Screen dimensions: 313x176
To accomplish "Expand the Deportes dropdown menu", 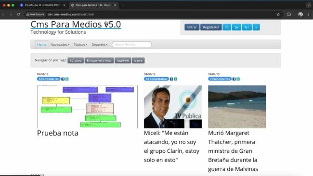I will tap(99, 44).
